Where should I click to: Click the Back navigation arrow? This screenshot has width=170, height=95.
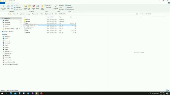tap(2, 14)
